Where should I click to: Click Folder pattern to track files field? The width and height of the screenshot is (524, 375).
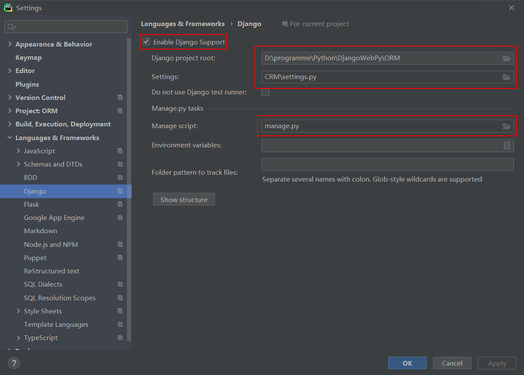[387, 164]
